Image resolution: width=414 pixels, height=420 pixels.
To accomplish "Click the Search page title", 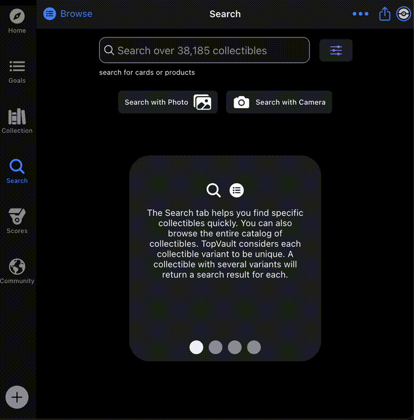I will pyautogui.click(x=225, y=14).
